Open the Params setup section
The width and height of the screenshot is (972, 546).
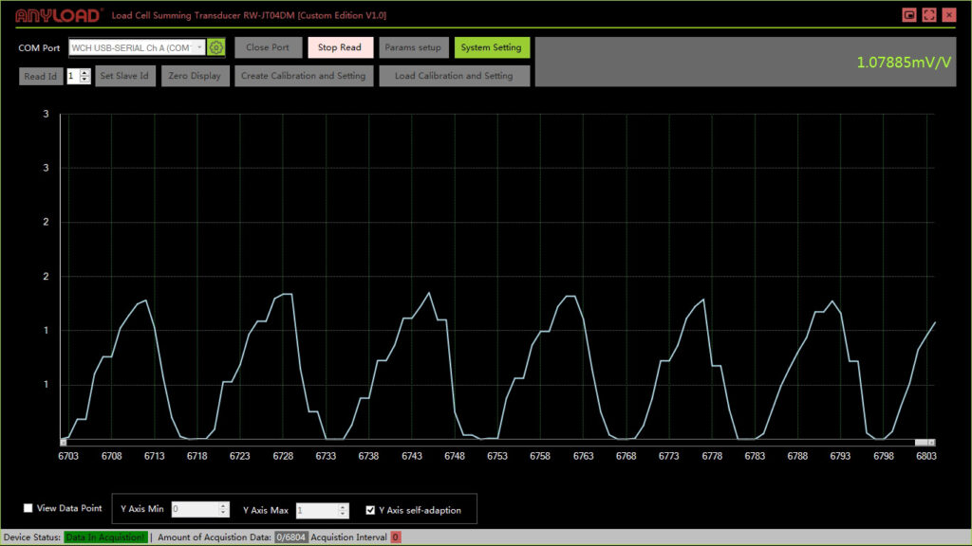413,47
